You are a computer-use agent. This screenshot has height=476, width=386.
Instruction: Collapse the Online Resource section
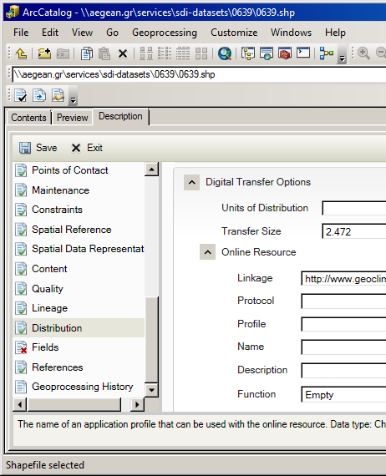208,252
